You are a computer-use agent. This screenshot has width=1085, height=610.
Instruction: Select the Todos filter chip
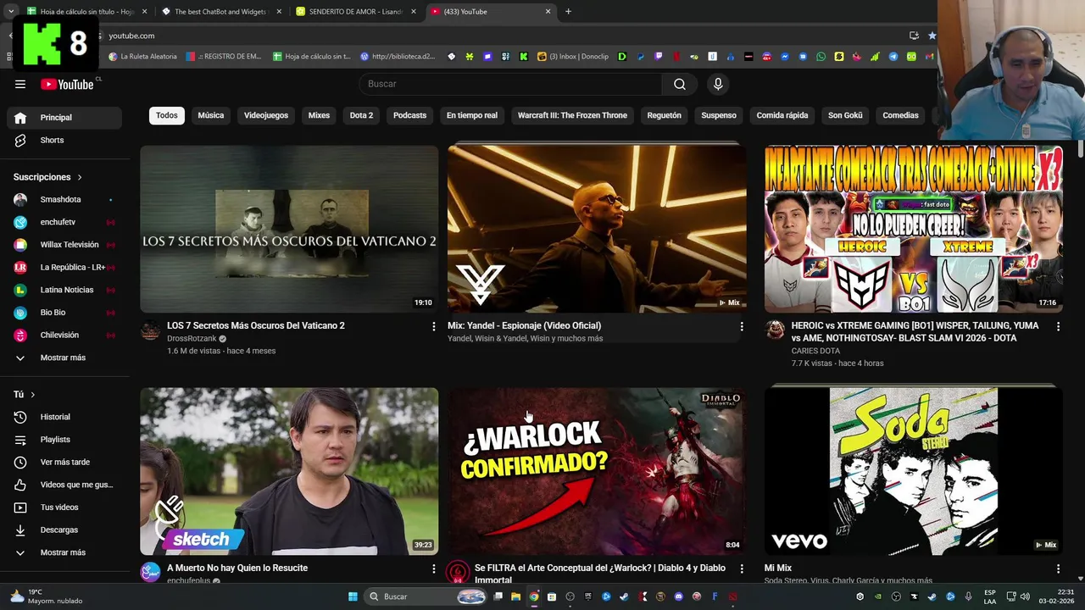[167, 115]
